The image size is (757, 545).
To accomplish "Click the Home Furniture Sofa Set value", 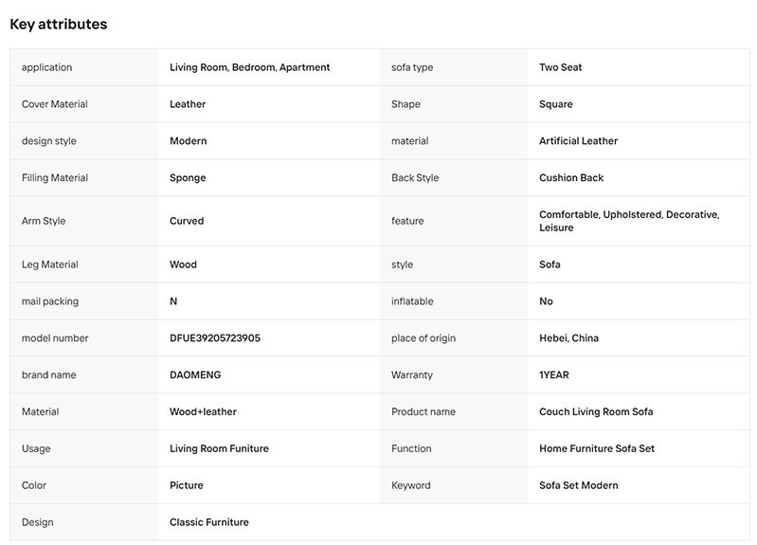I will (x=597, y=448).
